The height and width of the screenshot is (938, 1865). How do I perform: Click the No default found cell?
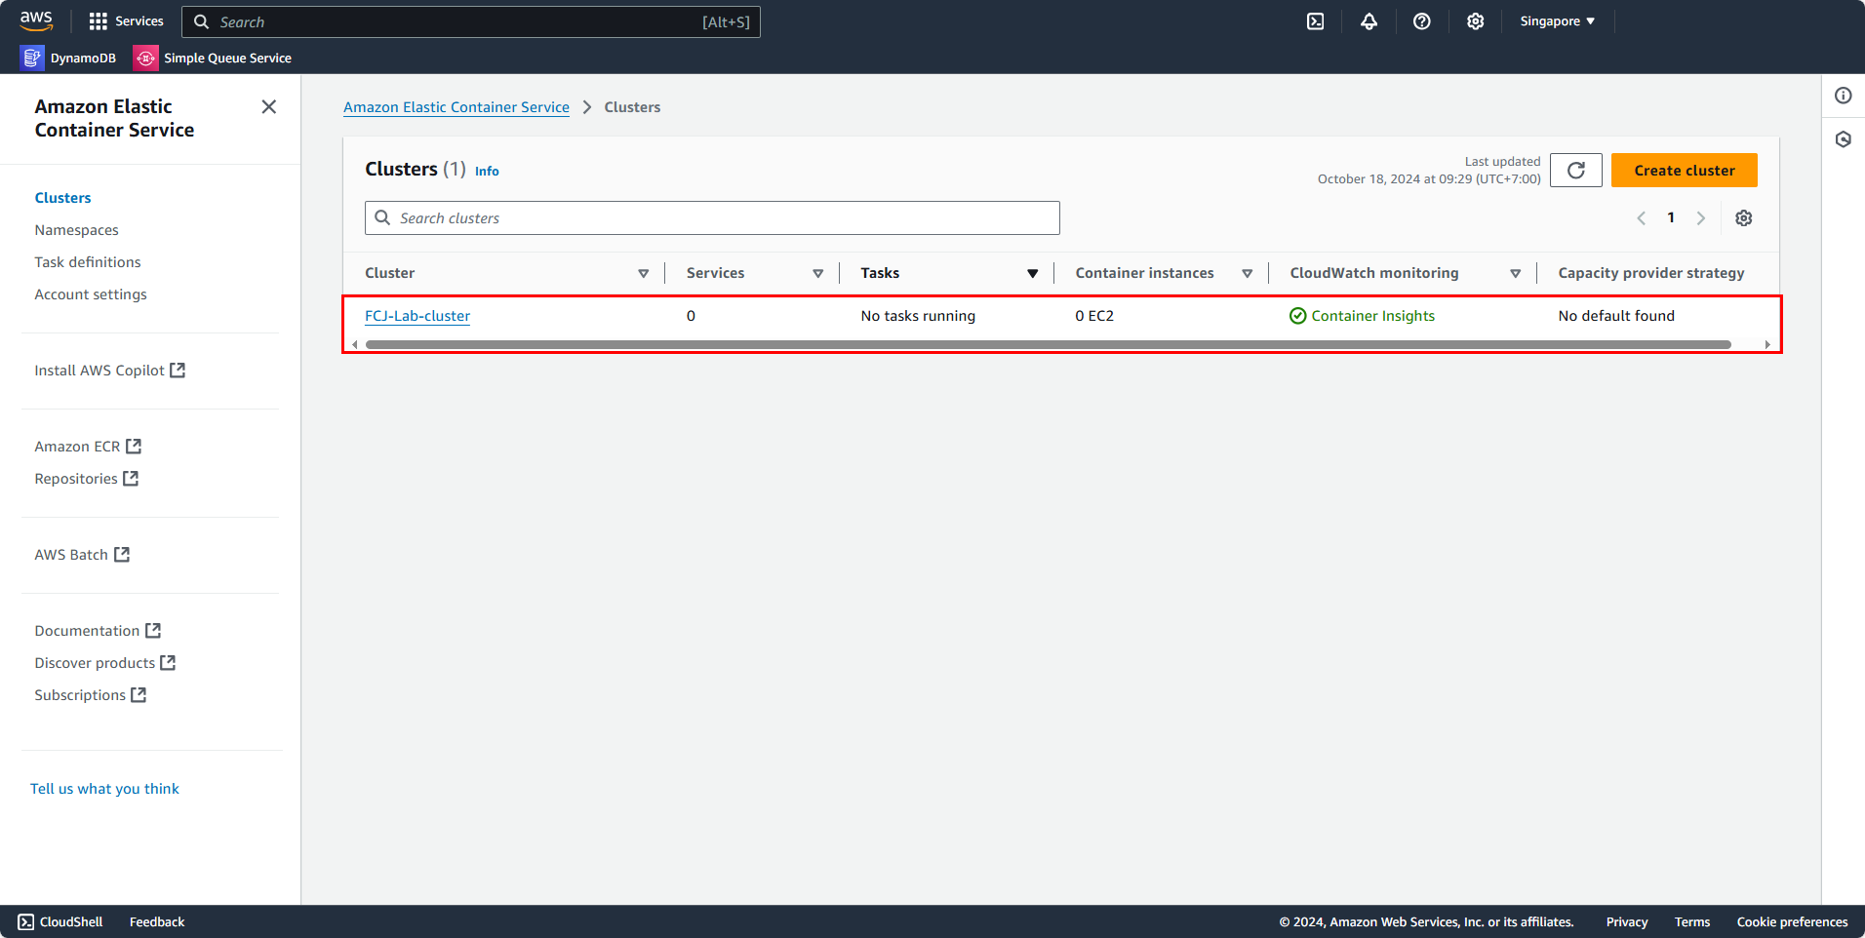coord(1616,316)
